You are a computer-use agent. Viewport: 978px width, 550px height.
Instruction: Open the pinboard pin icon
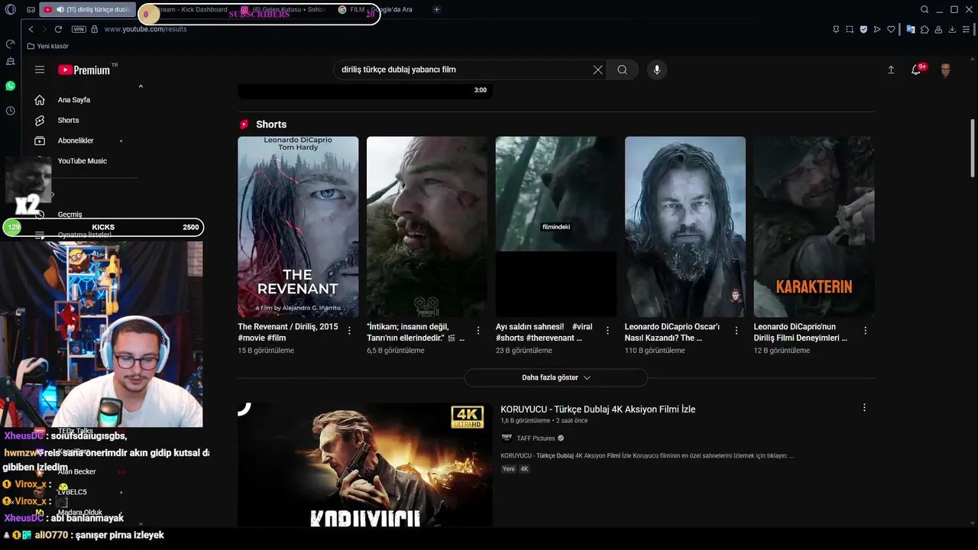(837, 29)
